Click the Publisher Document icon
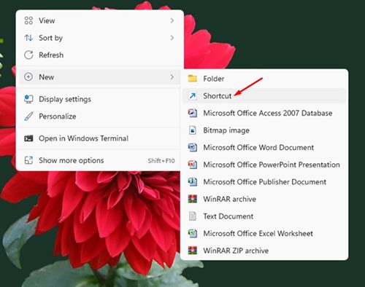 tap(193, 181)
